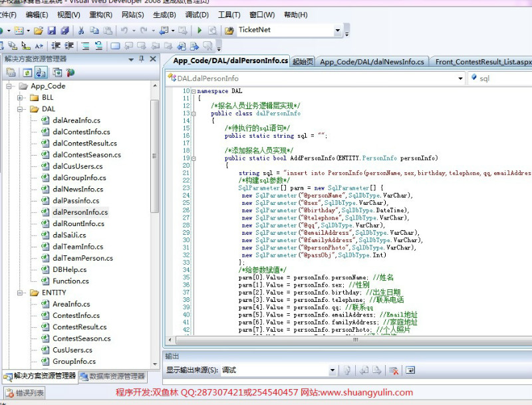Open the 错误列表 panel tab
Viewport: 532px width, 405px height.
click(25, 393)
